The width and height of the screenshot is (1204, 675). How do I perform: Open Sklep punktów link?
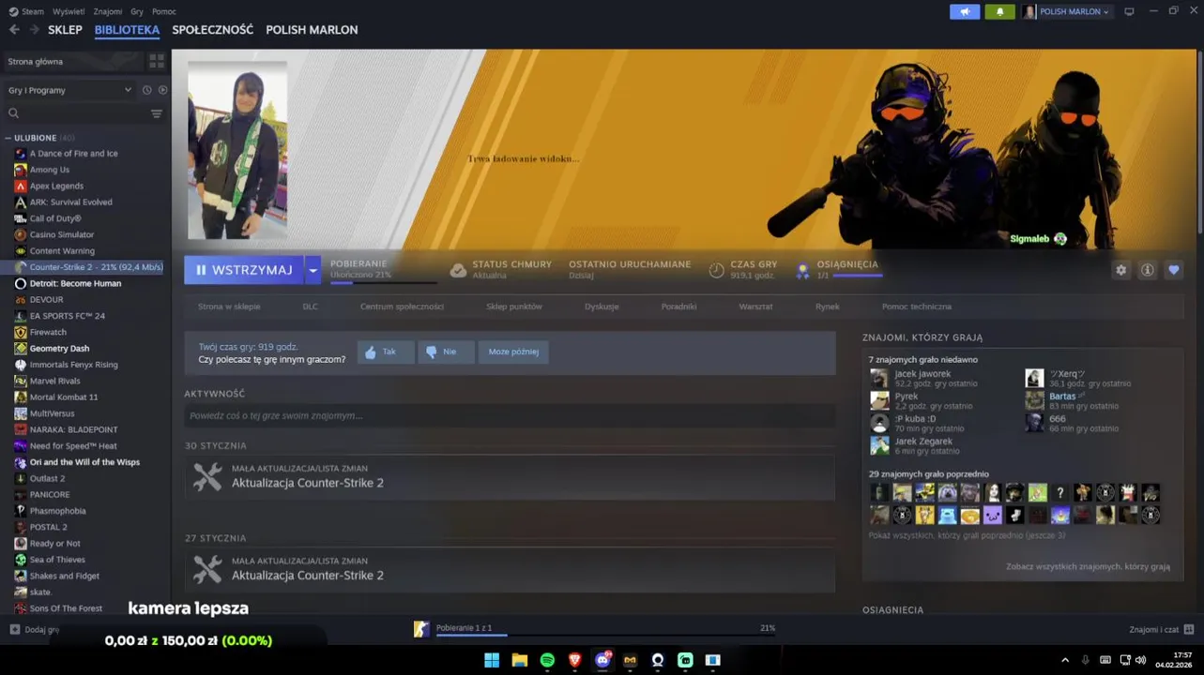pyautogui.click(x=514, y=307)
